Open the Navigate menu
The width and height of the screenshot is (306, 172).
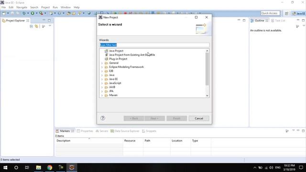(x=22, y=7)
